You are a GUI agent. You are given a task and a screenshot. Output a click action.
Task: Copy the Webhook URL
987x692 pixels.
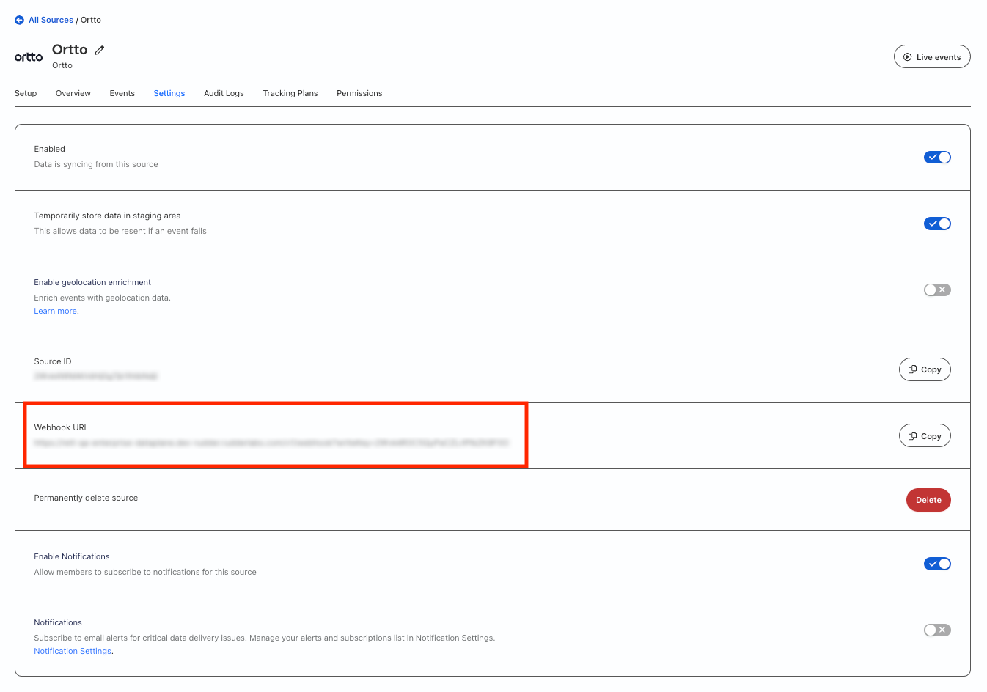pyautogui.click(x=925, y=436)
